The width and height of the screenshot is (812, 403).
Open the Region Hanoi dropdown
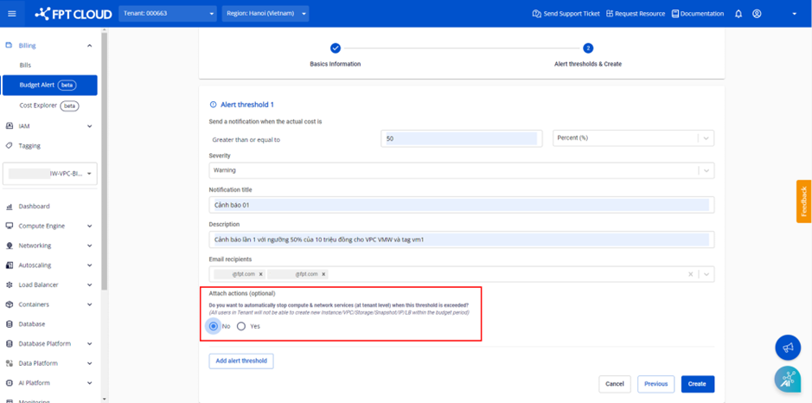coord(265,14)
